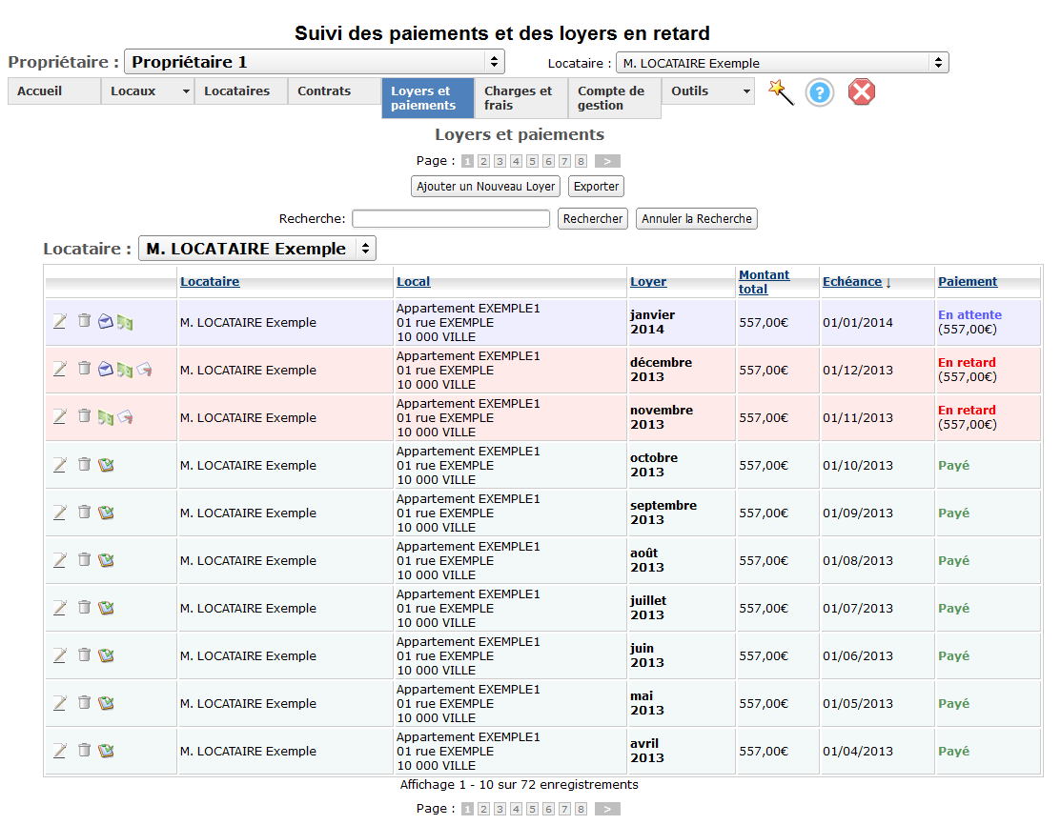This screenshot has height=825, width=1061.
Task: Click the red X logout icon
Action: click(862, 92)
